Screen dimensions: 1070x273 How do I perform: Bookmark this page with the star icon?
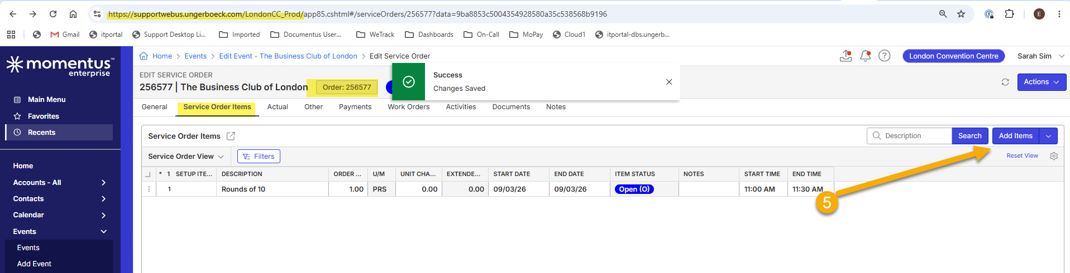(x=961, y=14)
